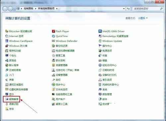Open the 电源选项 icon
166x121 pixels.
tap(100, 51)
